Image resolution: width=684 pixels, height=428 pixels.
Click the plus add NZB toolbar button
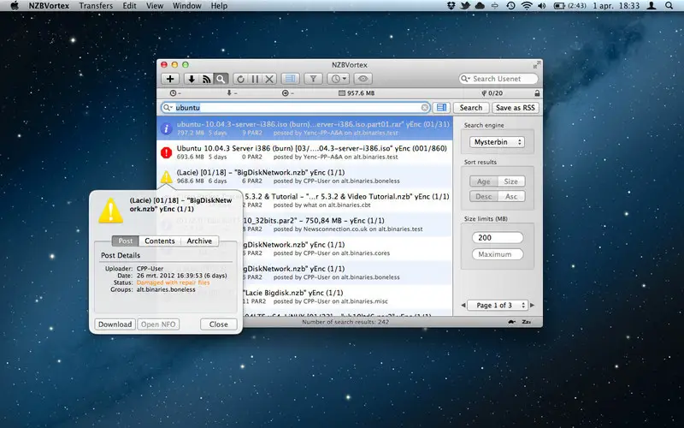(170, 79)
